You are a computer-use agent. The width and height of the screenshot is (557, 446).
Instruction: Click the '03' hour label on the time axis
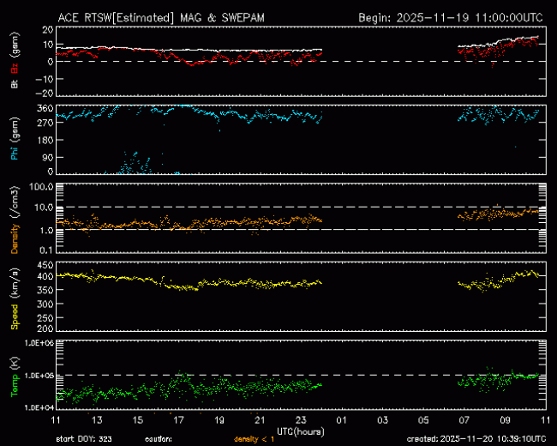(x=382, y=420)
